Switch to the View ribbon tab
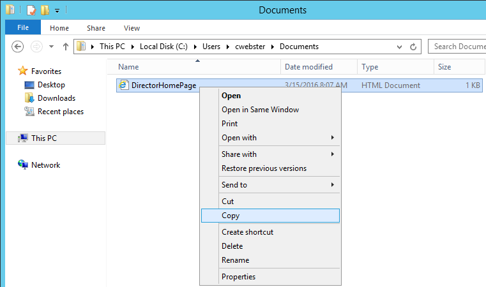Screen dimensions: 486x287 coord(132,28)
